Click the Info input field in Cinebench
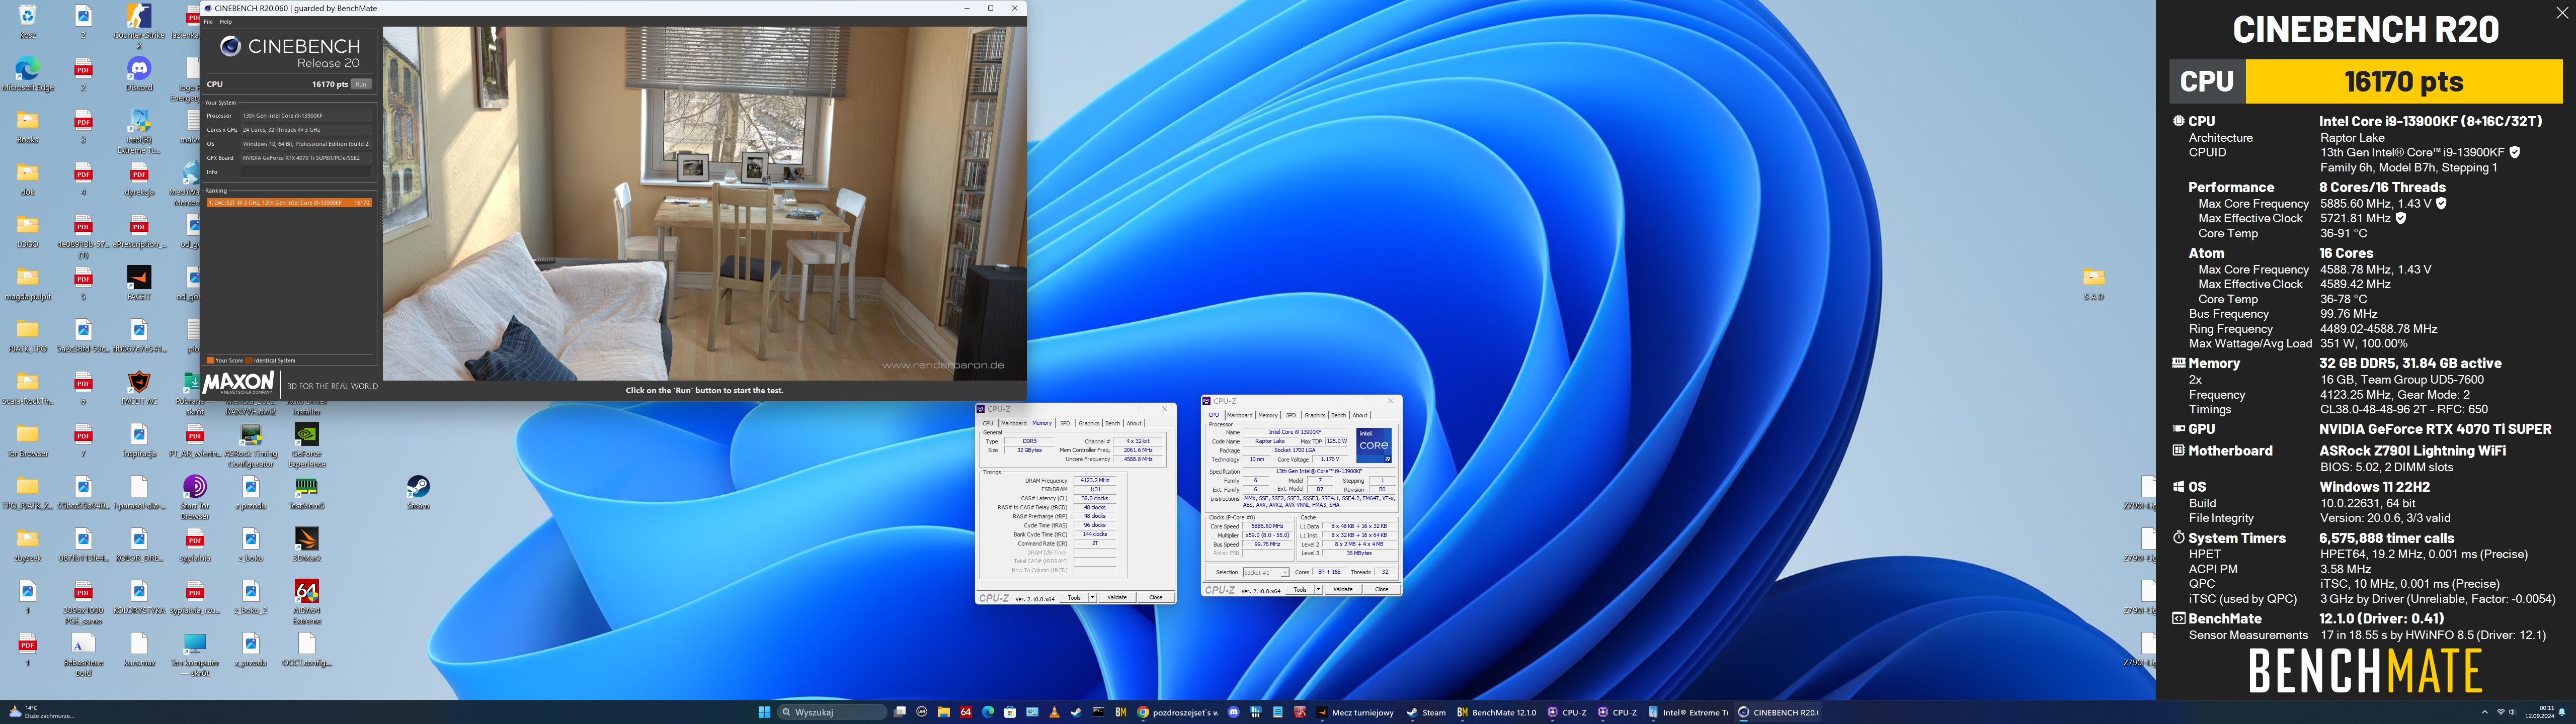This screenshot has width=2576, height=724. (305, 172)
